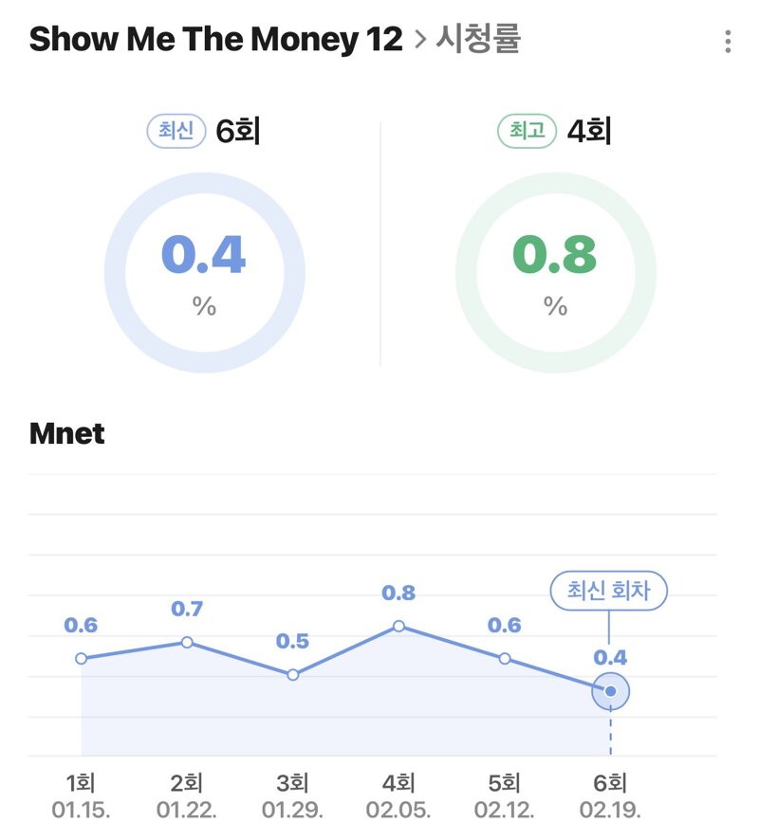Screen dimensions: 759x840
Task: Tap the 4회 02.05. axis label
Action: 398,795
